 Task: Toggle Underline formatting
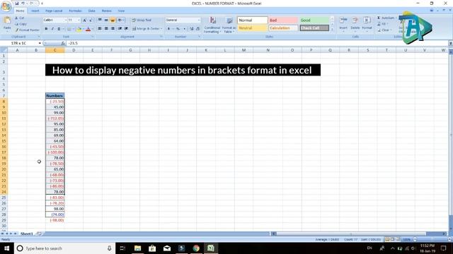pos(59,29)
